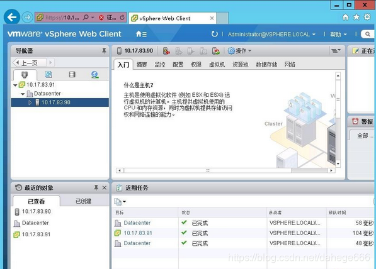The image size is (376, 269).
Task: Refresh the page from the address bar
Action: [x=122, y=18]
